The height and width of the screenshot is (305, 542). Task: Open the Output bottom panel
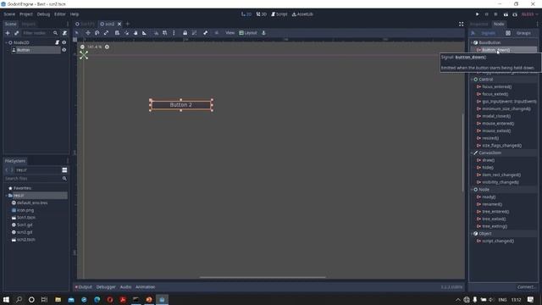[84, 287]
